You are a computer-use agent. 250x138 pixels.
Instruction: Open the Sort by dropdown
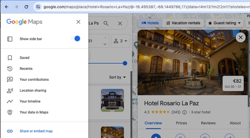tap(117, 77)
